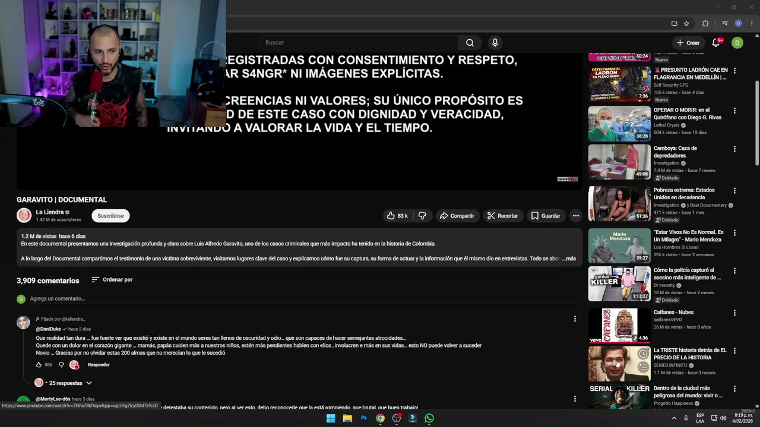Open Pobreza extrema: Estados Unidos video

[619, 203]
